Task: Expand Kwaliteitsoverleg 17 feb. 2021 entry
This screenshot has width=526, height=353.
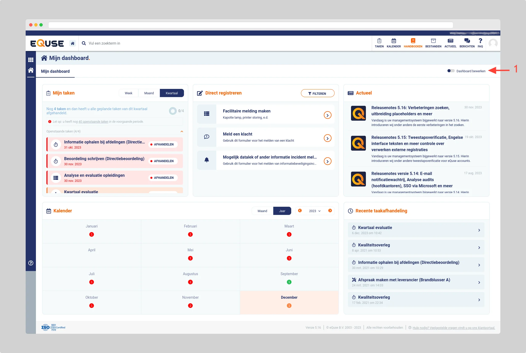Action: pos(479,300)
